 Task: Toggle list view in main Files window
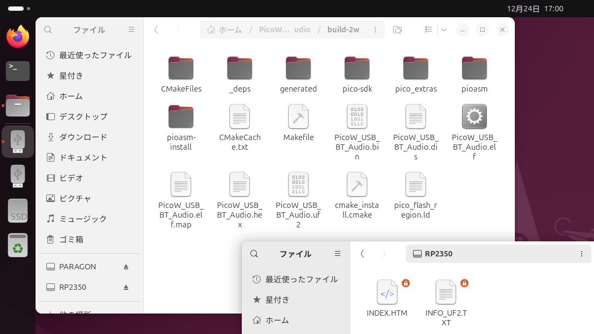pyautogui.click(x=429, y=30)
